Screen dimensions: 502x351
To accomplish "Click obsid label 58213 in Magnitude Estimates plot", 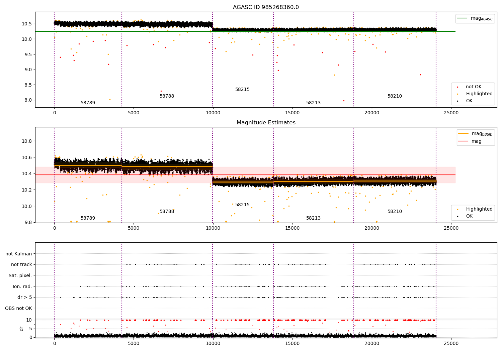I will pyautogui.click(x=314, y=218).
